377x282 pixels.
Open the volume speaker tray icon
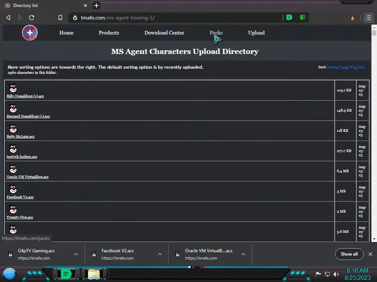tap(336, 274)
